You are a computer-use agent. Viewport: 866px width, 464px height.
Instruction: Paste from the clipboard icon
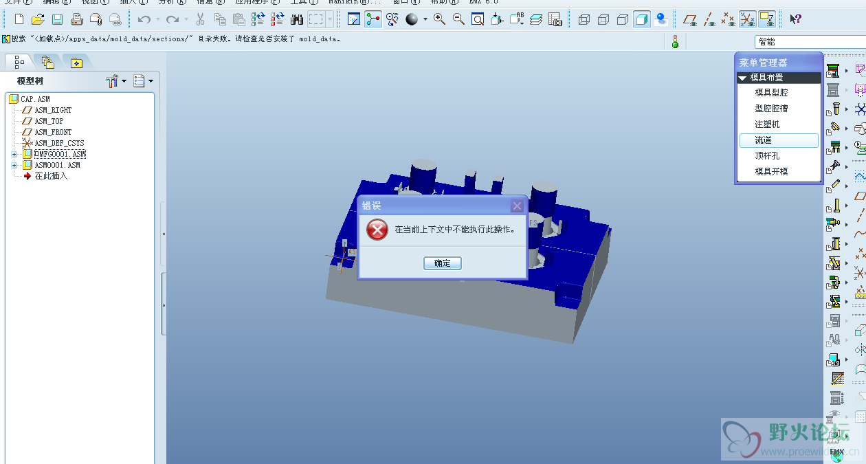click(x=238, y=19)
